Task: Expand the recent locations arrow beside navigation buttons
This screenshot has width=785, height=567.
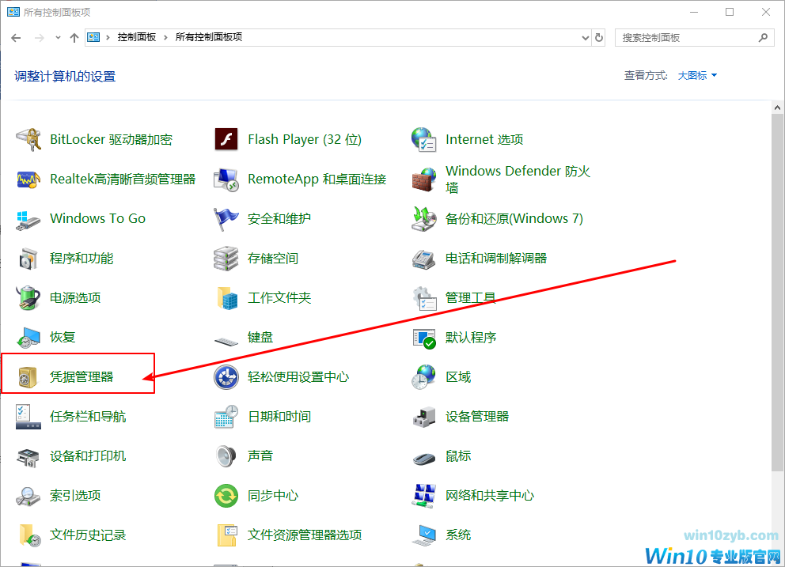Action: (x=58, y=37)
